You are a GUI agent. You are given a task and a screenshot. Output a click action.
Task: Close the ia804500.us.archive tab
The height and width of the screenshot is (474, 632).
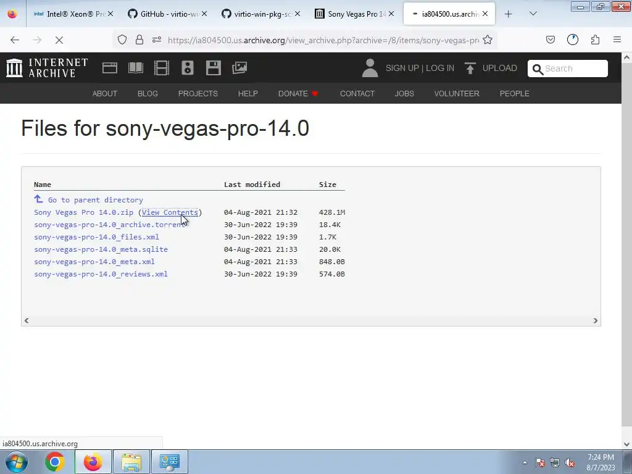(485, 14)
